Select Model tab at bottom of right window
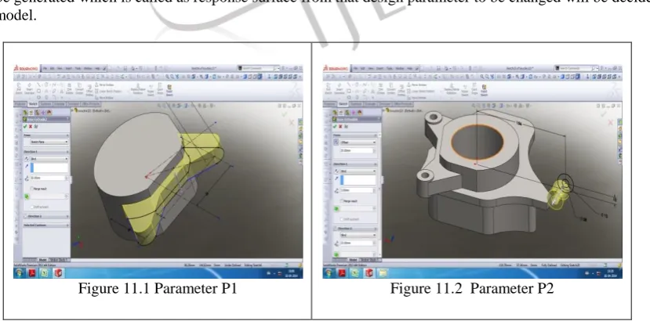Viewport: 650px width, 321px height. coord(353,260)
